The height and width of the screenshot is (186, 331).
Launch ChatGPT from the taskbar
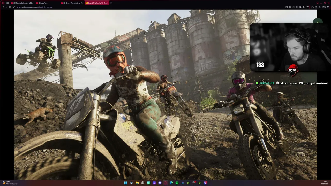143,183
